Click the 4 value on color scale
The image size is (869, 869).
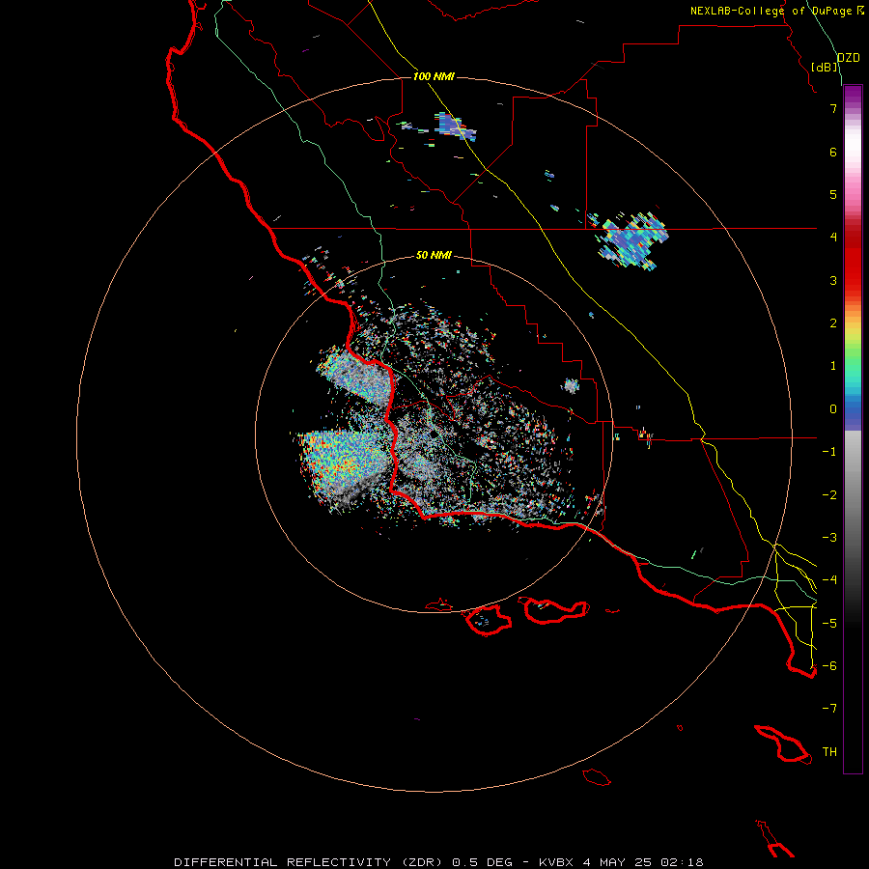click(833, 237)
